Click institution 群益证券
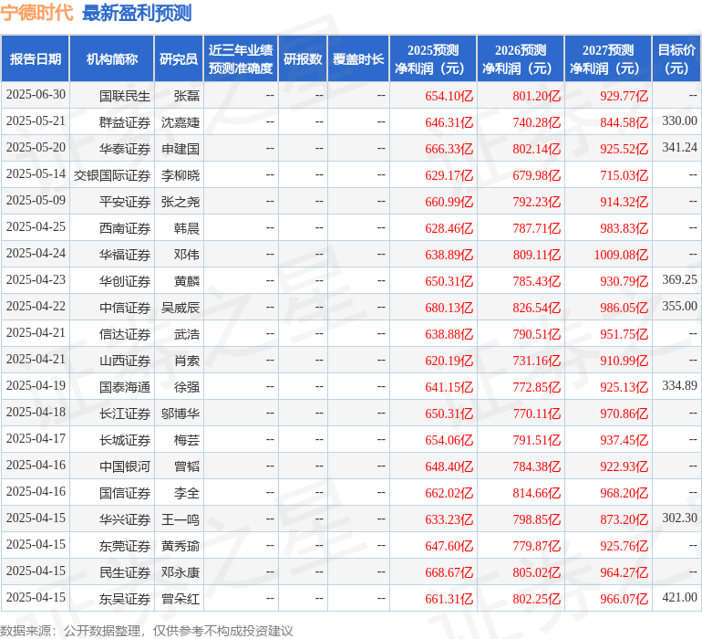The height and width of the screenshot is (639, 702). 125,122
